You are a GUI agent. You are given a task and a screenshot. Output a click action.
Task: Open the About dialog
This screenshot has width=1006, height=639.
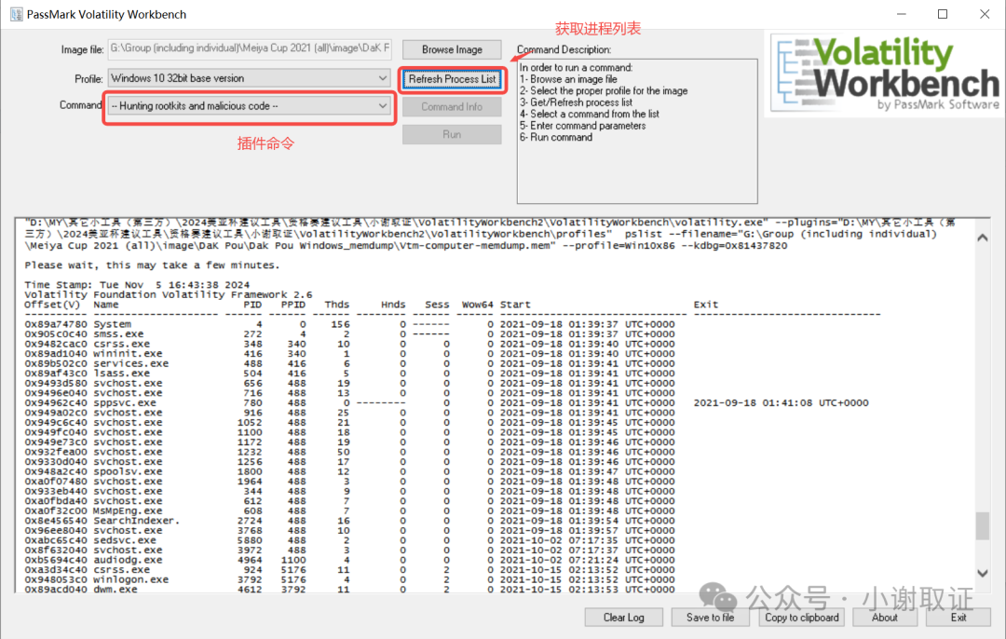885,618
